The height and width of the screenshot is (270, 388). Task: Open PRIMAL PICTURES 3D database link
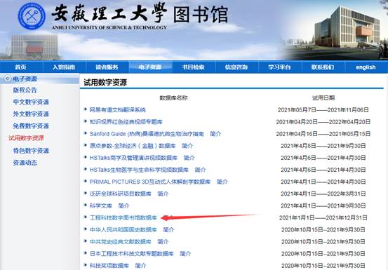pyautogui.click(x=150, y=182)
